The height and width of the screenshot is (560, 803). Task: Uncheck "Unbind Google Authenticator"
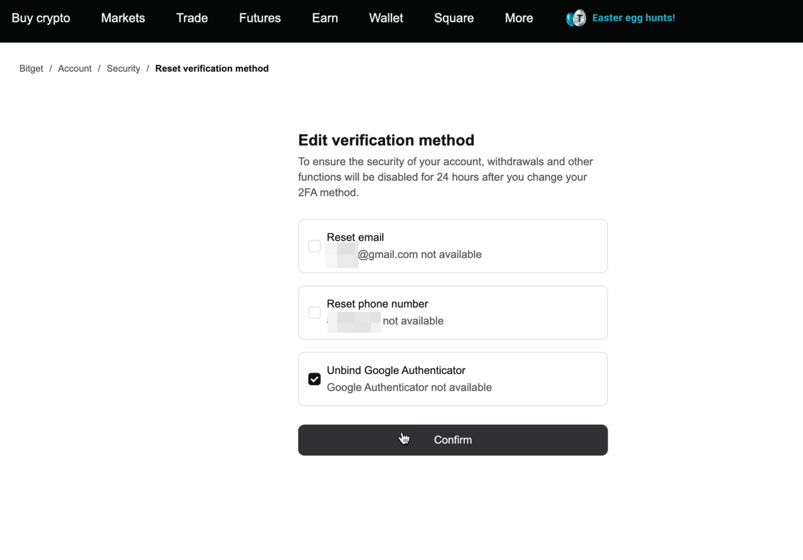coord(314,379)
